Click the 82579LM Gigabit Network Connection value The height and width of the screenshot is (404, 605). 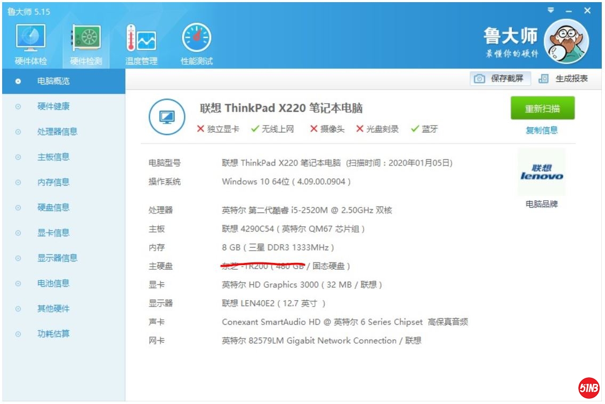pos(321,341)
